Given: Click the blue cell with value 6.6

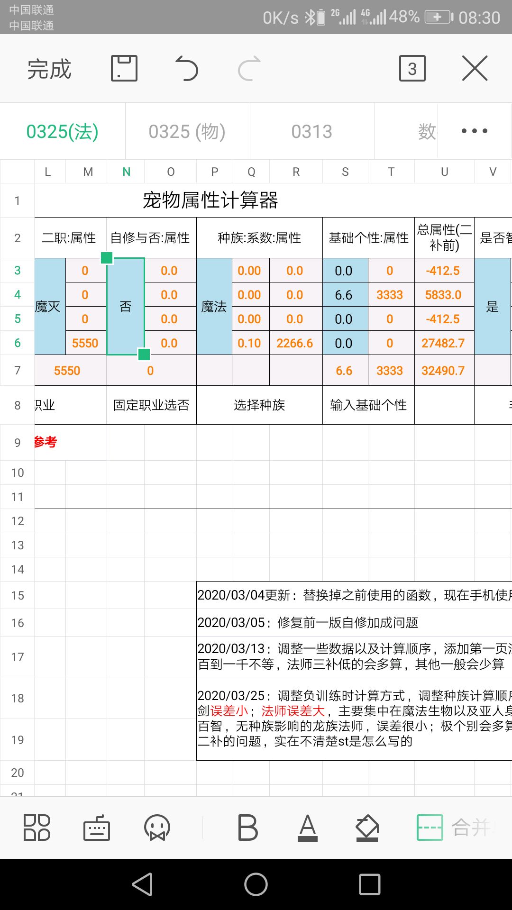Looking at the screenshot, I should point(345,295).
